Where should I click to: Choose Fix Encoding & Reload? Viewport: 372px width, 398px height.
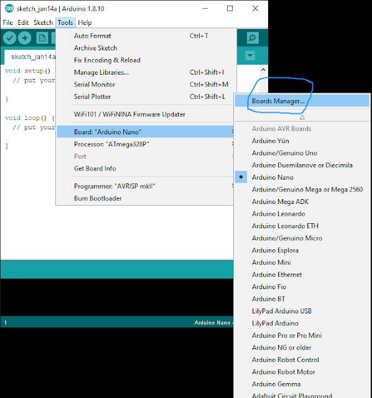pos(145,60)
